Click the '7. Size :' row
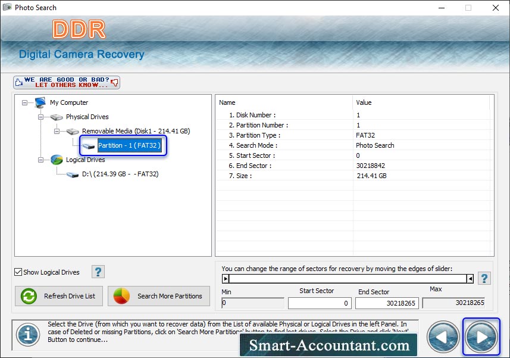Viewport: 510px width, 358px height. pos(355,175)
